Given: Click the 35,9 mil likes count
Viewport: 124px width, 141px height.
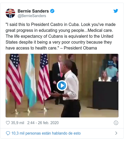Looking at the screenshot, I should (18, 123).
